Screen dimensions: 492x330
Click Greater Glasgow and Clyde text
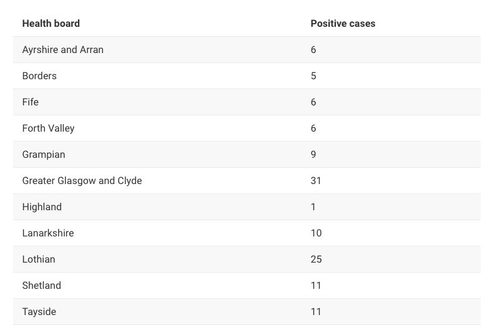click(x=82, y=181)
